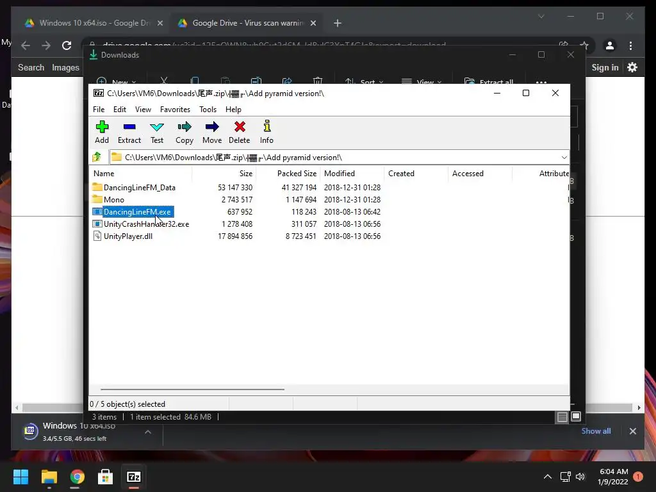Viewport: 656px width, 492px height.
Task: Open the Favorites menu
Action: pyautogui.click(x=175, y=109)
